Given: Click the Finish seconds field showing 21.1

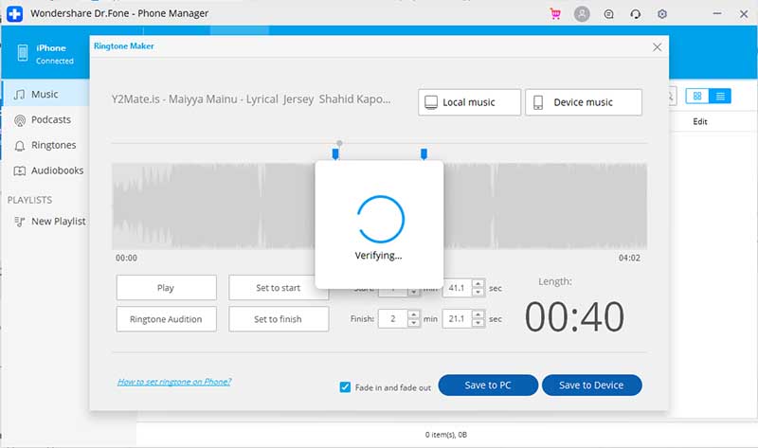Looking at the screenshot, I should point(457,319).
